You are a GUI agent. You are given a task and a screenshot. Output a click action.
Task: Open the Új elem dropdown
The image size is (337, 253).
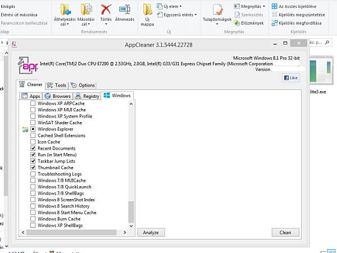(169, 6)
